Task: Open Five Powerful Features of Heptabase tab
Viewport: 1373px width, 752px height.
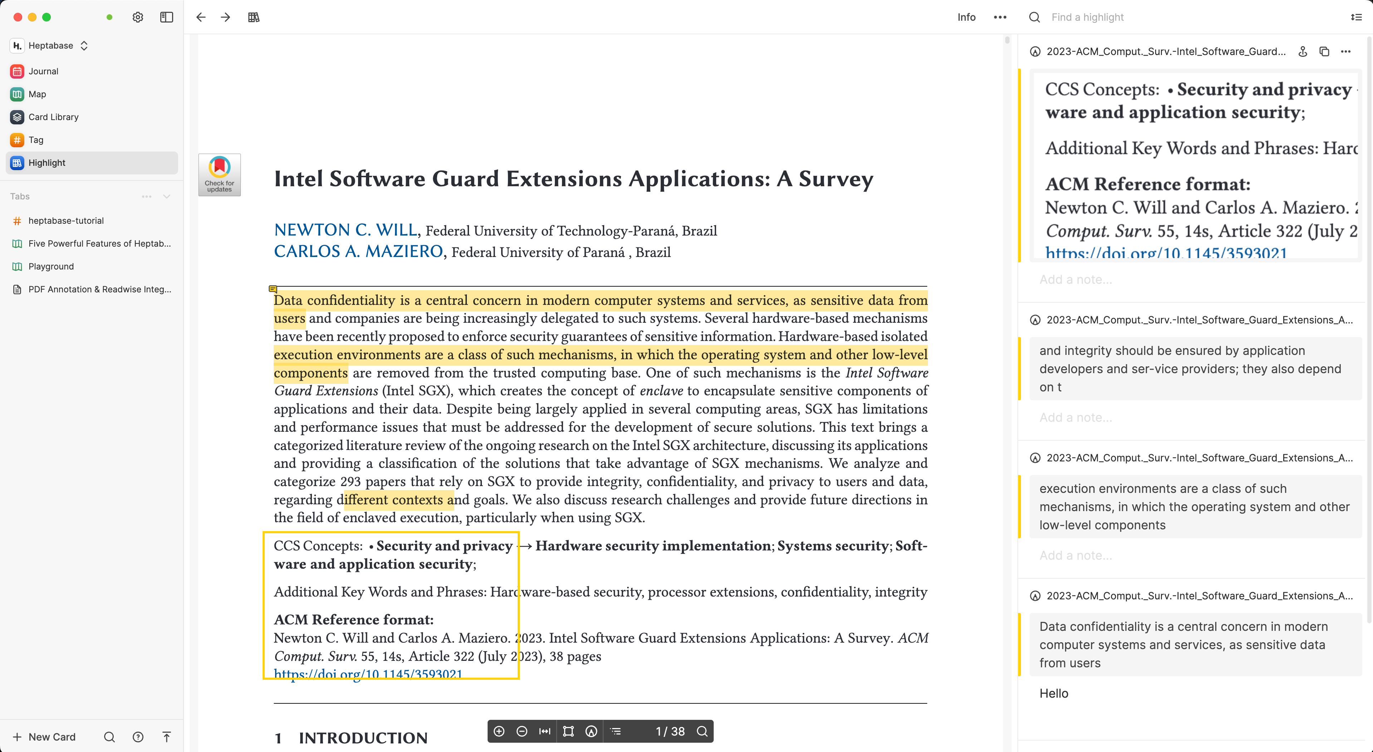Action: click(x=92, y=243)
